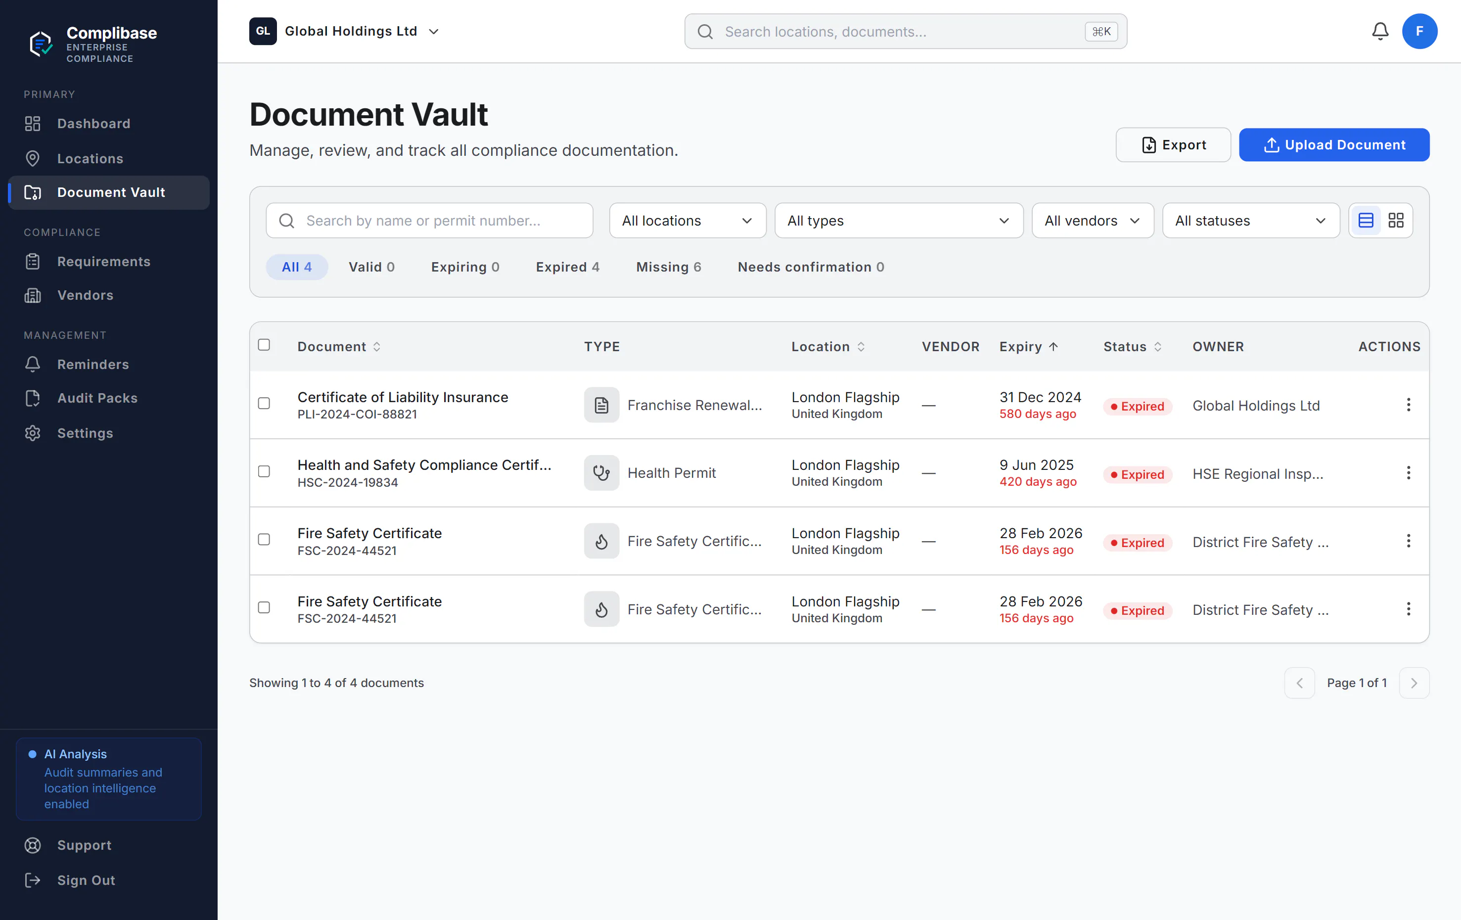Screen dimensions: 1461x920
Task: Select the Missing 6 tab
Action: click(668, 267)
